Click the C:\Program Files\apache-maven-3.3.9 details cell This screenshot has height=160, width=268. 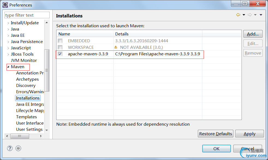point(157,54)
